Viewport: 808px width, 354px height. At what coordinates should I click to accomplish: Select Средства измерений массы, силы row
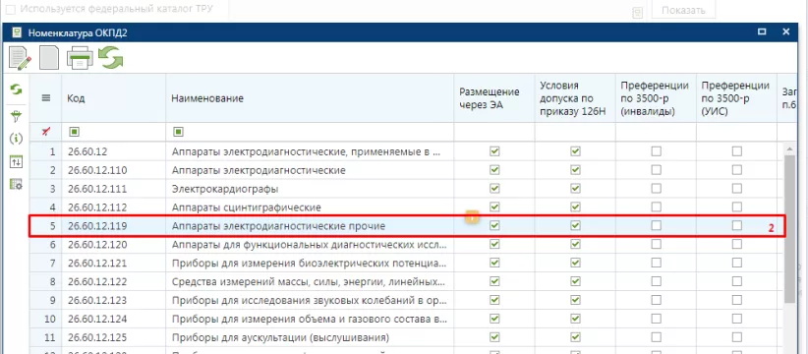[309, 281]
